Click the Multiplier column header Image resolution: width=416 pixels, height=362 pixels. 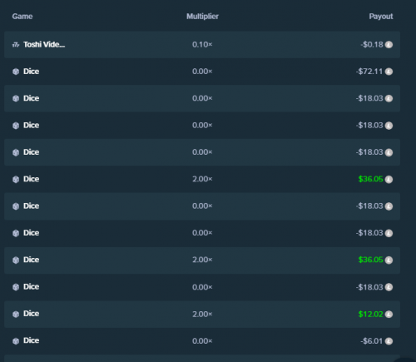point(202,17)
